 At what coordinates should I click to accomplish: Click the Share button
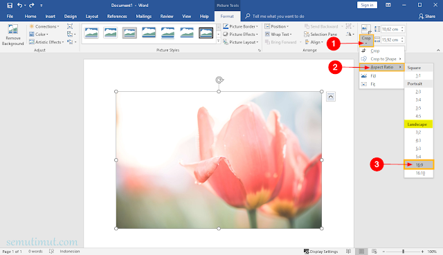click(x=427, y=17)
